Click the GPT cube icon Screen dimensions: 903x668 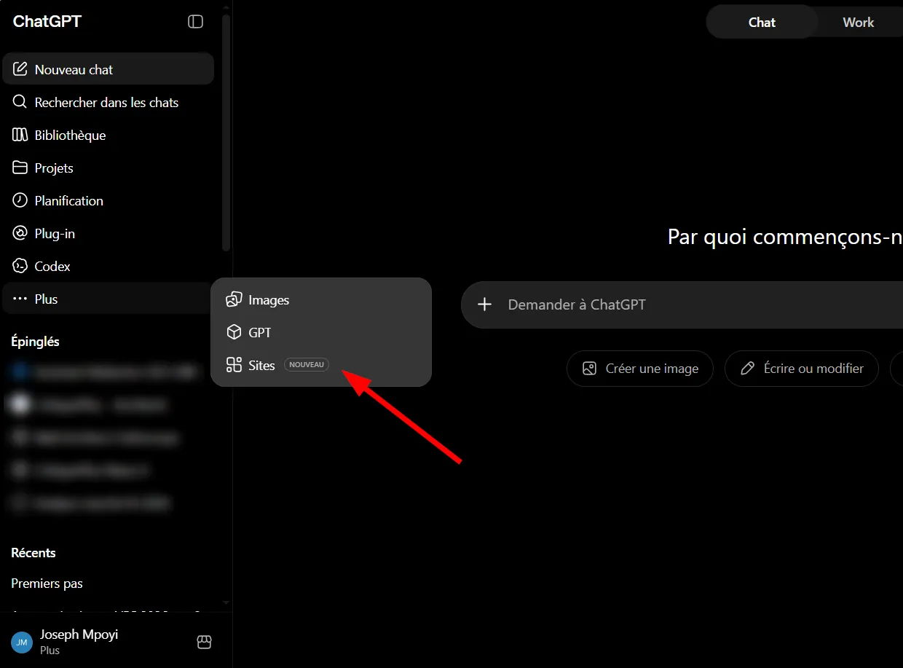[x=234, y=332]
